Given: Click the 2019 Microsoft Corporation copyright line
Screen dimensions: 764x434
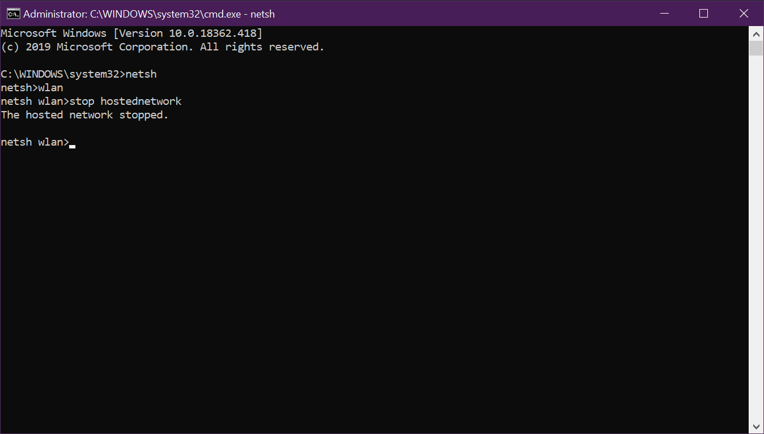Looking at the screenshot, I should (97, 47).
